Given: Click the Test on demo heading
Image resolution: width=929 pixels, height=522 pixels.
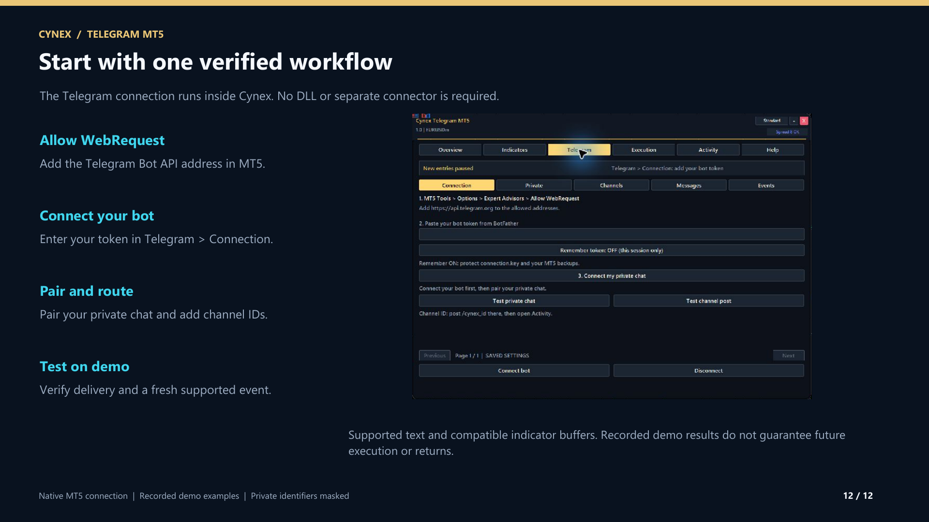Looking at the screenshot, I should [x=85, y=366].
